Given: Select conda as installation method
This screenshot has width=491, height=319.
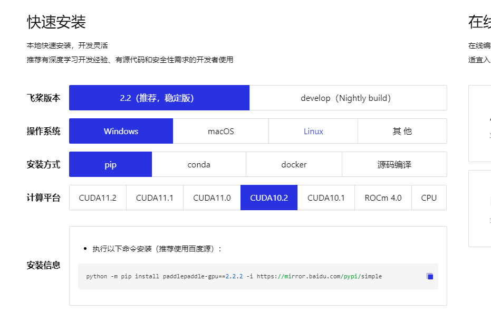Looking at the screenshot, I should (199, 164).
